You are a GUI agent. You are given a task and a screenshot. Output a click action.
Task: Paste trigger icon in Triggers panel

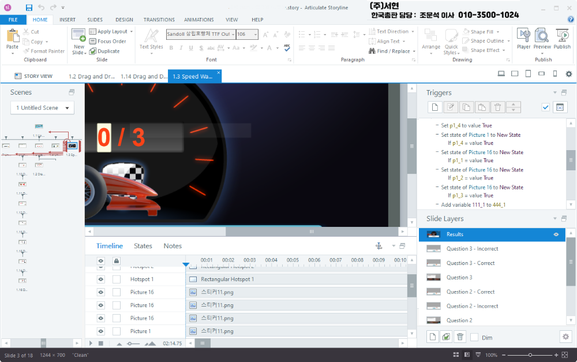click(x=482, y=107)
